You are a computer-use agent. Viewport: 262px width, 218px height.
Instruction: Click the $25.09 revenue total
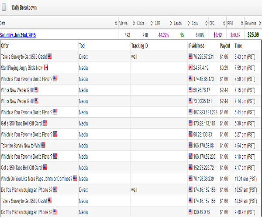(253, 35)
